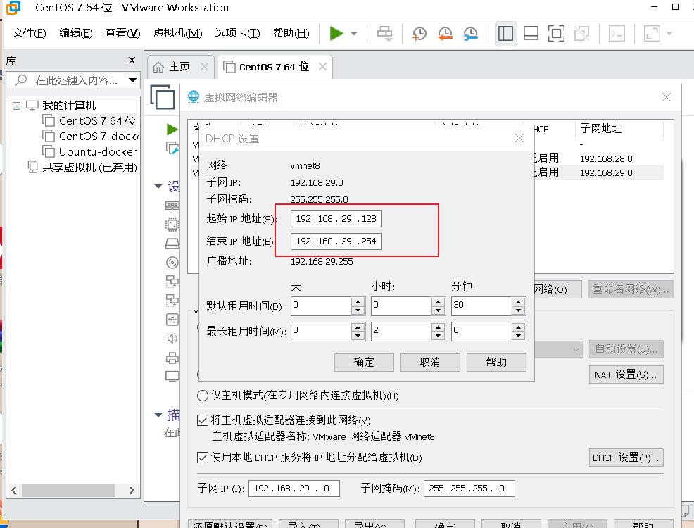The image size is (694, 528).
Task: Open DHCP Settings button in network editor
Action: (x=626, y=458)
